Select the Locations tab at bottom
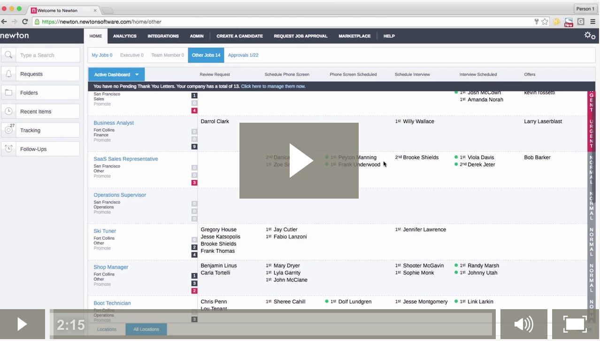 click(x=107, y=329)
